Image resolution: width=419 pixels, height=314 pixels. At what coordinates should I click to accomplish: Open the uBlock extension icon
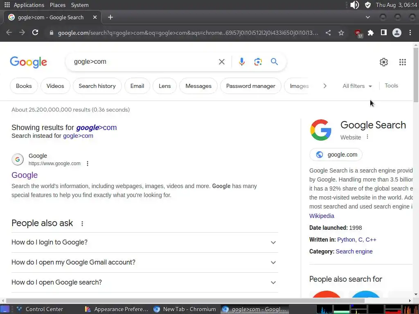coord(358,34)
